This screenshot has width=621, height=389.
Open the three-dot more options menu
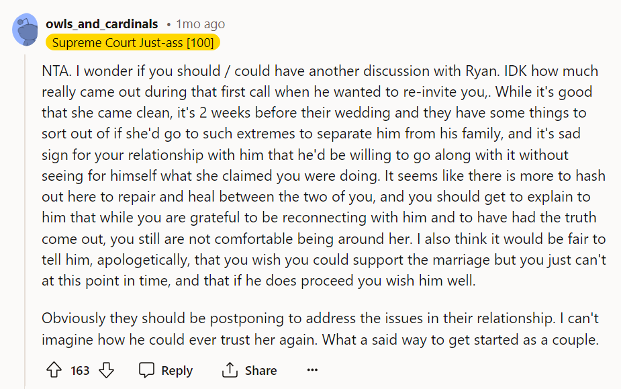(312, 370)
